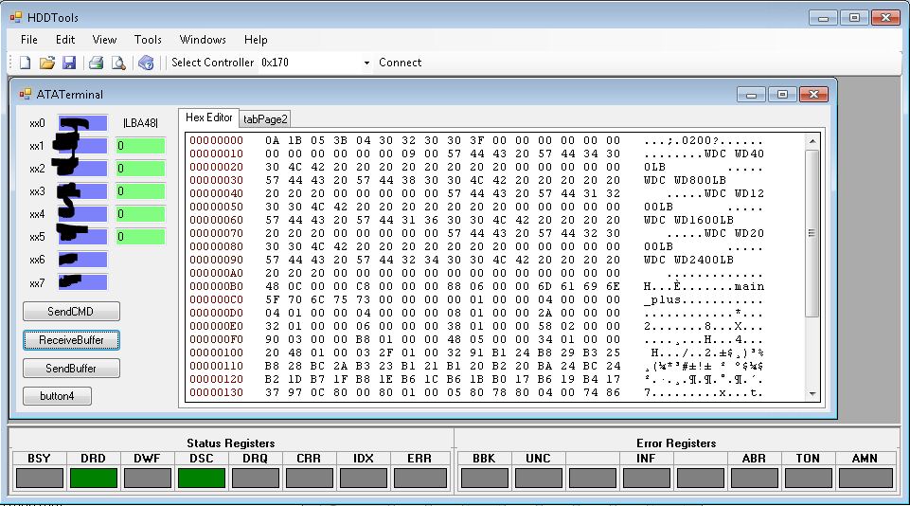
Task: Click the ReceiveBuffer button
Action: (71, 340)
